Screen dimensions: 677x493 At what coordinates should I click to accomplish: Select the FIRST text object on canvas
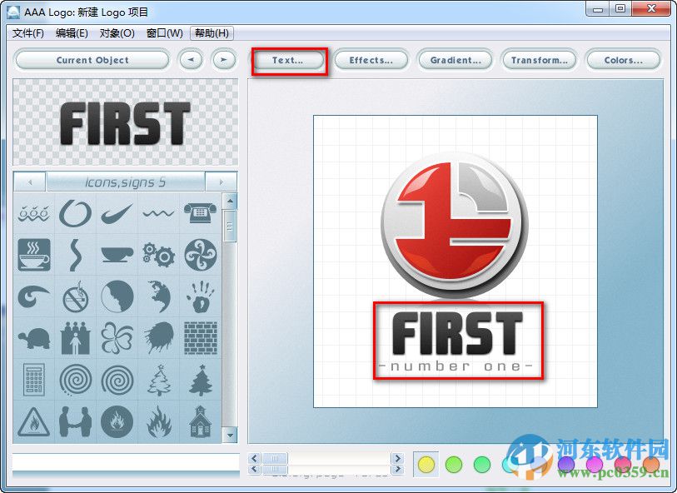458,333
